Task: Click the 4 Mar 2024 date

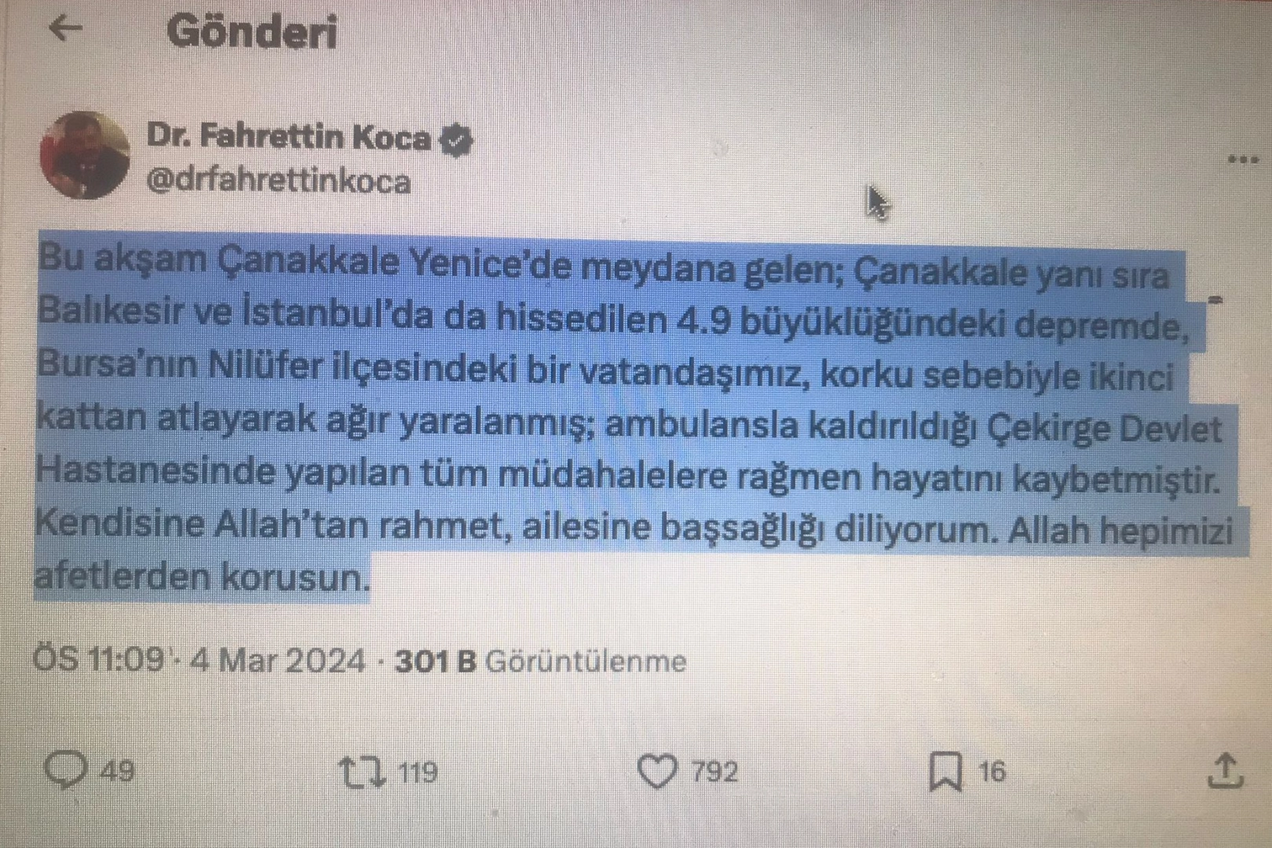Action: click(278, 660)
